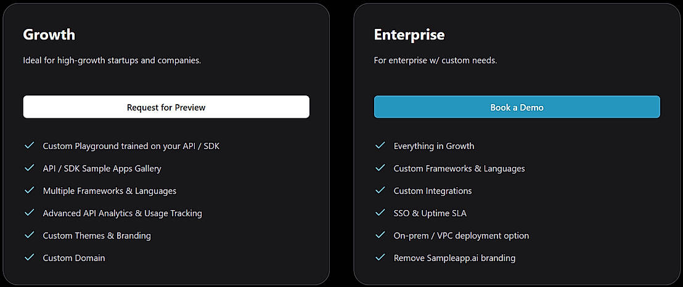Click checkmark beside Everything in Growth
The width and height of the screenshot is (683, 287).
380,145
